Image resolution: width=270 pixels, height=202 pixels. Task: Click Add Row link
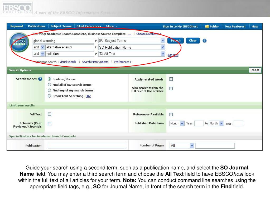[x=173, y=55]
